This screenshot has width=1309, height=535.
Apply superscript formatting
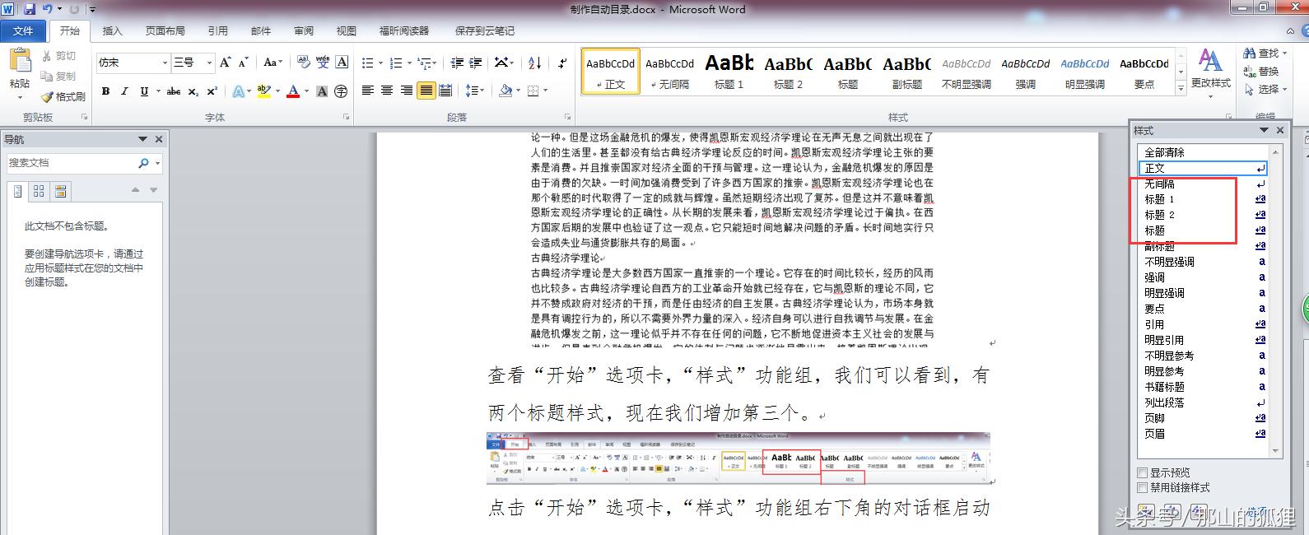[212, 91]
